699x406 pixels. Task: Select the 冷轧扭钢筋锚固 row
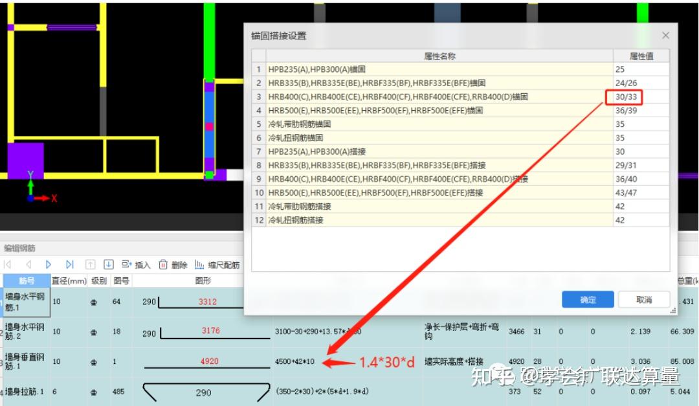pyautogui.click(x=439, y=138)
